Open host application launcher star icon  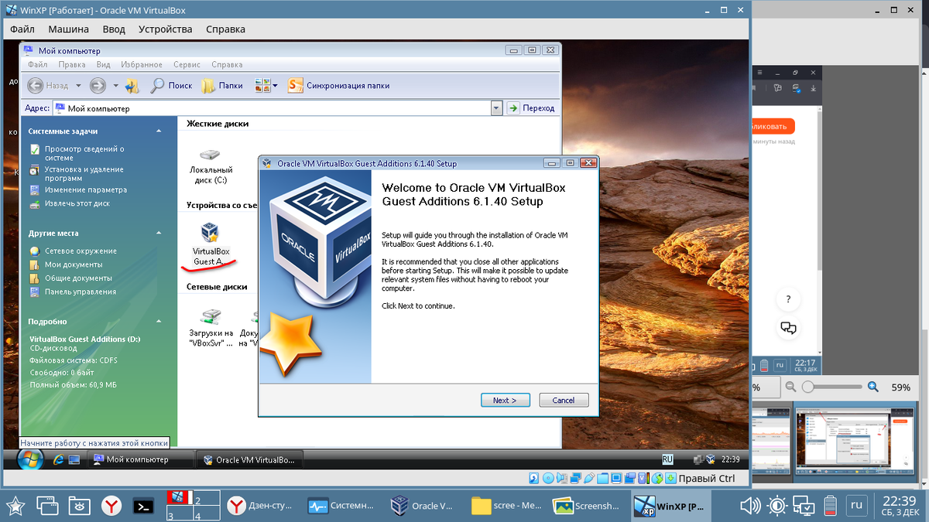[15, 506]
